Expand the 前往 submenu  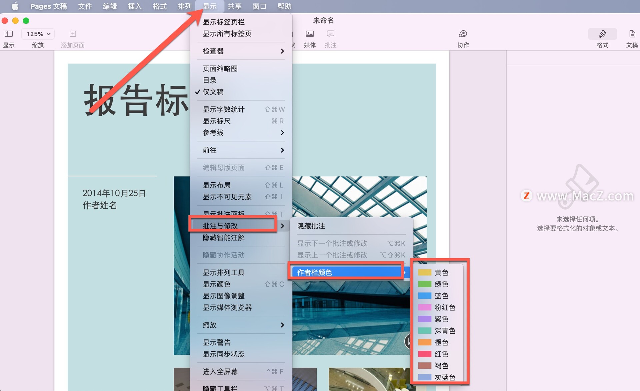(241, 150)
